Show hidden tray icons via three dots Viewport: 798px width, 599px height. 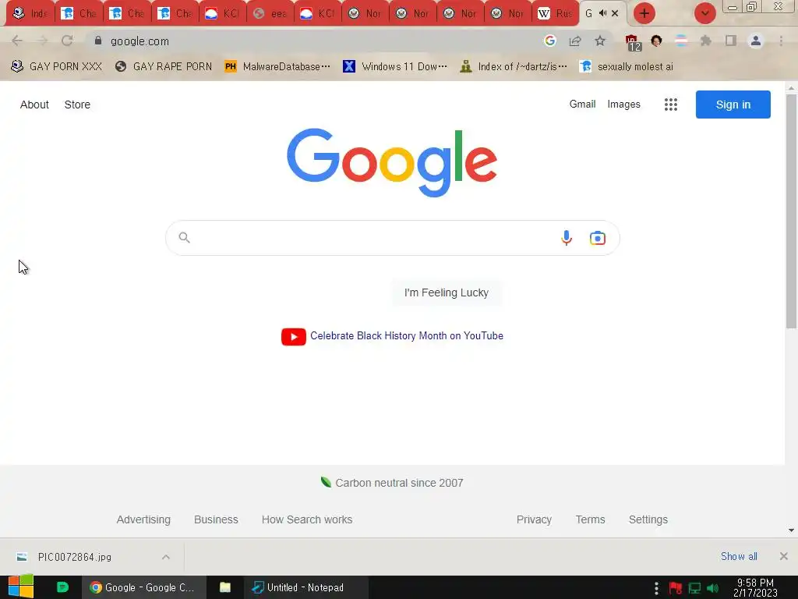click(656, 588)
